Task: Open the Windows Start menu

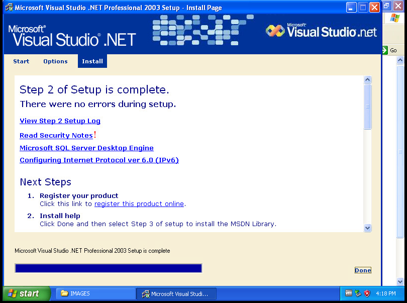Action: pos(26,293)
